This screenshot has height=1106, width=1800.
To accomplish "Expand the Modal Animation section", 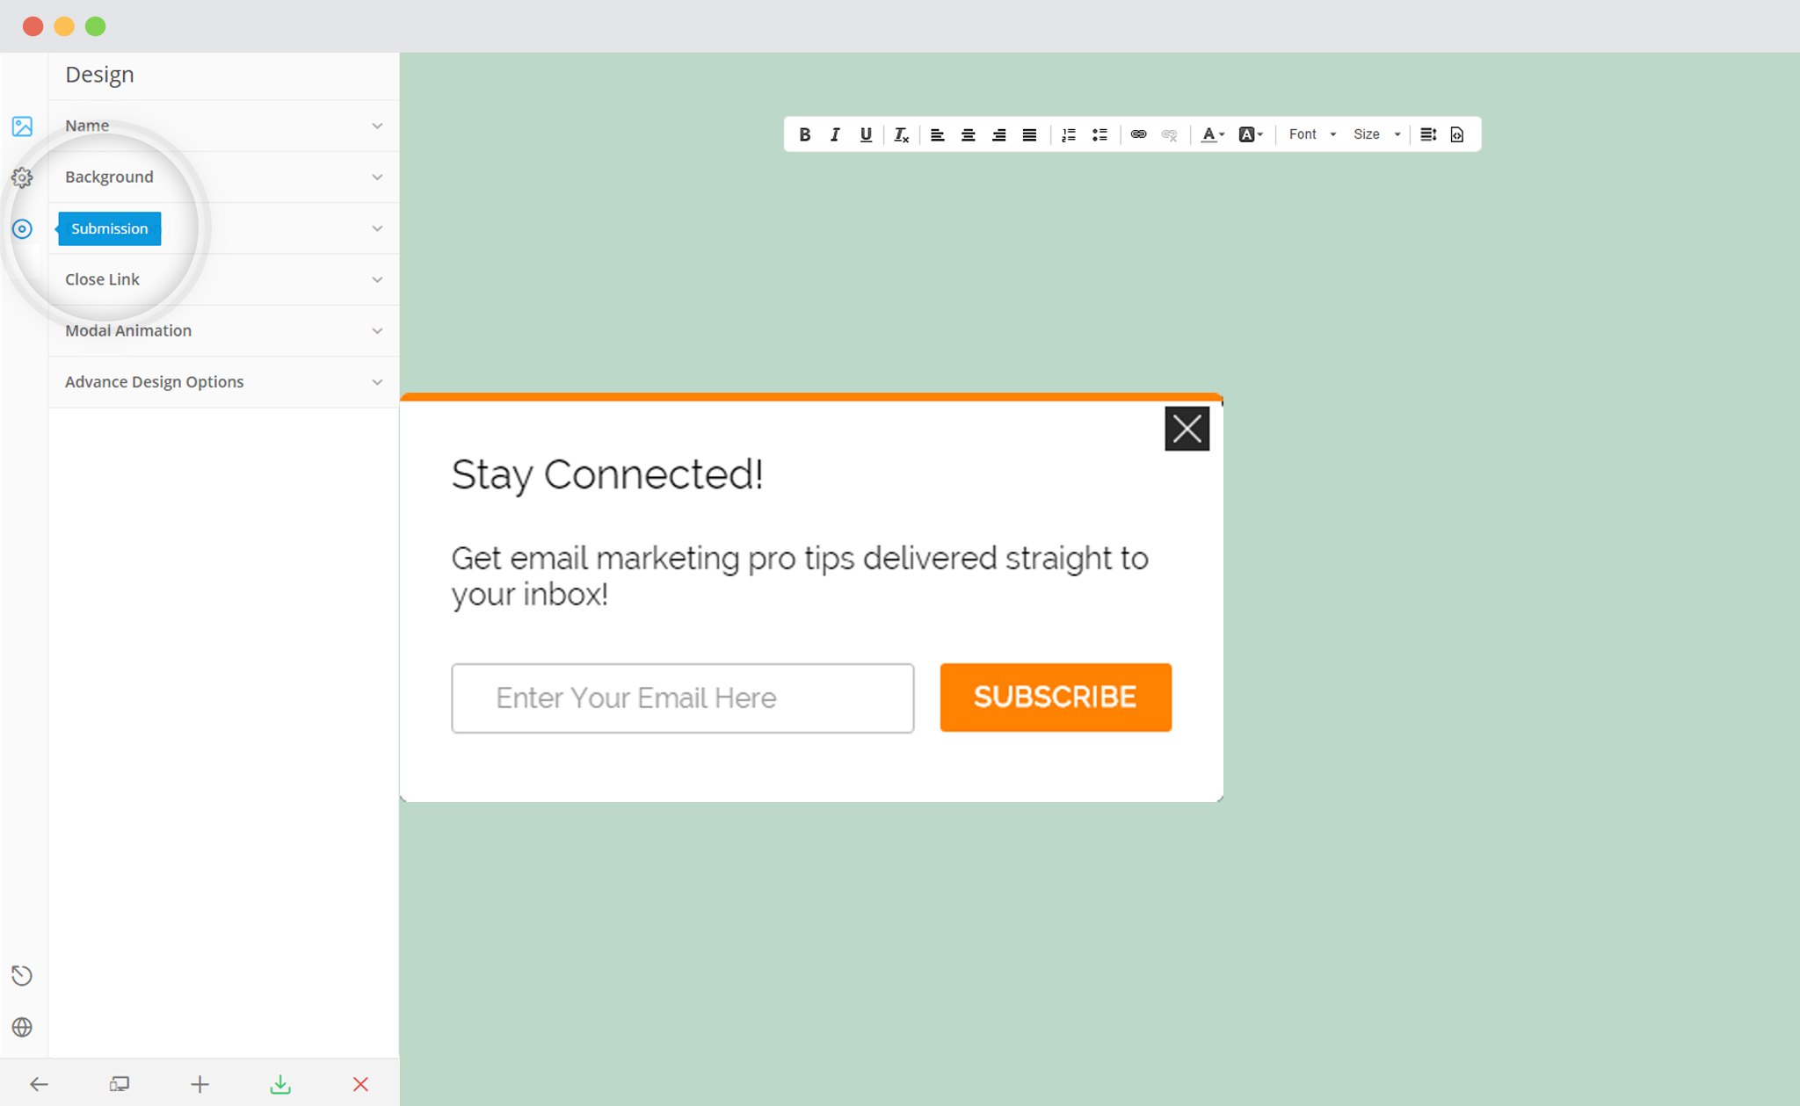I will pos(224,330).
